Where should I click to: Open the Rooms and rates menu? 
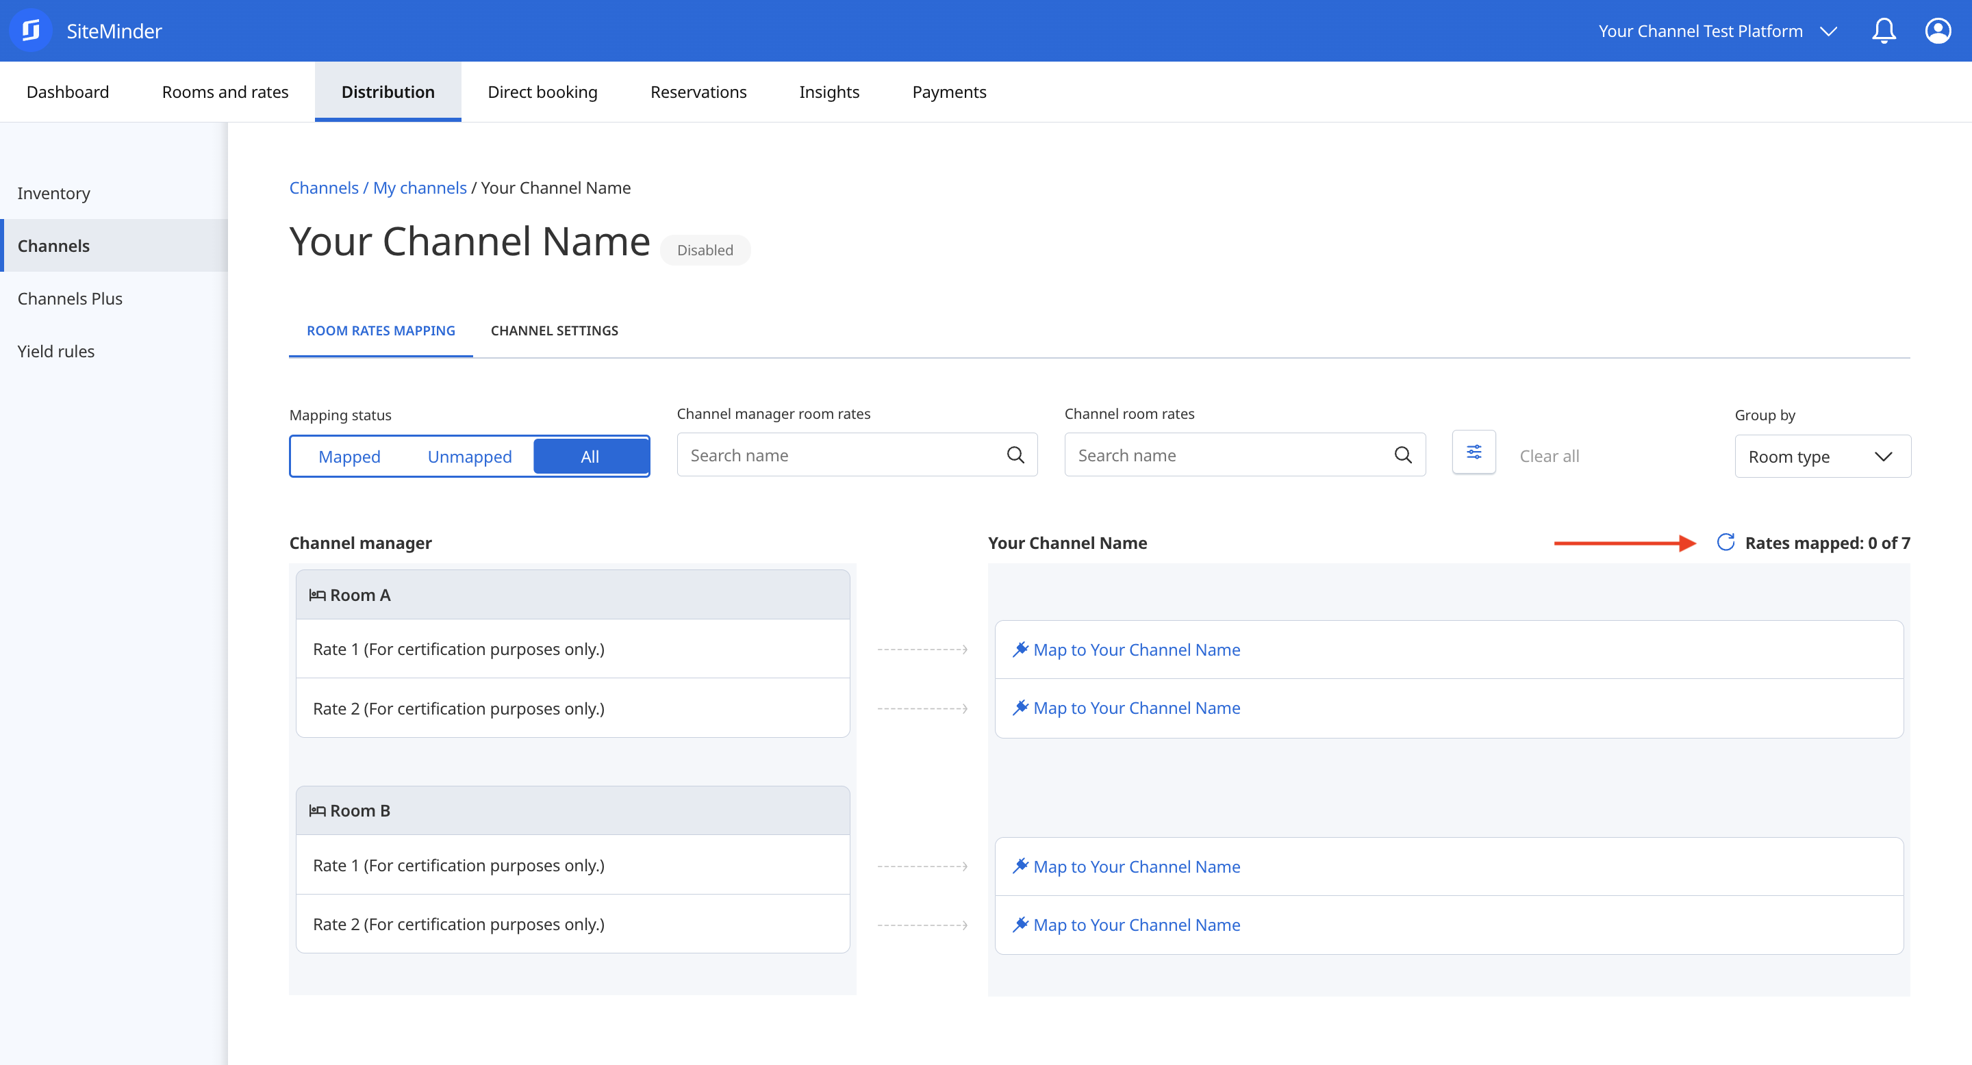pyautogui.click(x=225, y=92)
